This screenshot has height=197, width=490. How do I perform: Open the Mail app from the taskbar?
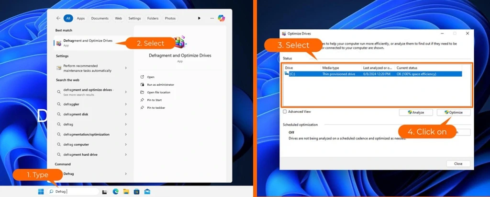coord(147,191)
